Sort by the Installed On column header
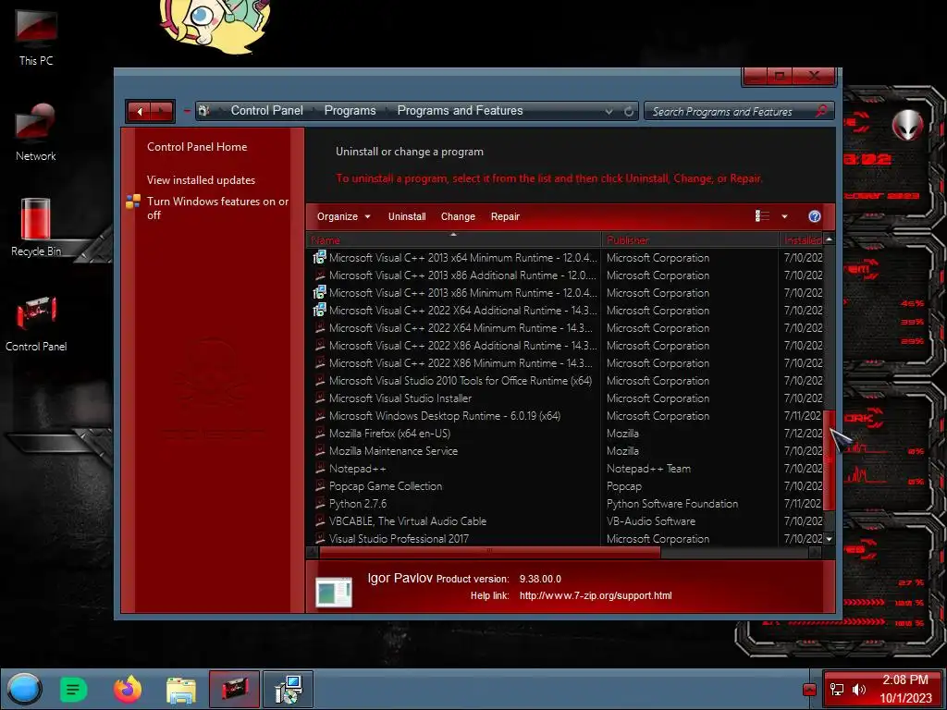The height and width of the screenshot is (710, 947). [x=802, y=239]
